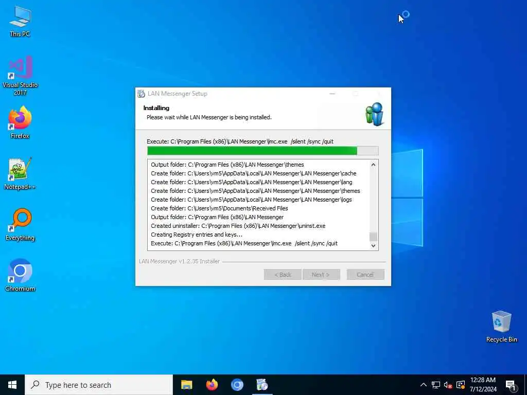Click the disabled Next button

321,275
